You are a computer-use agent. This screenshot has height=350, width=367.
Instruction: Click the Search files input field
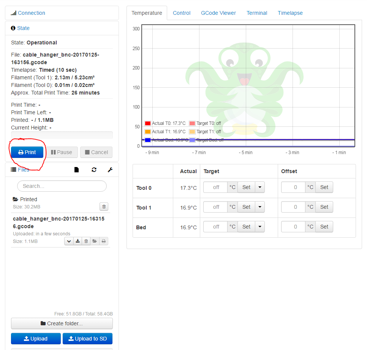click(62, 186)
